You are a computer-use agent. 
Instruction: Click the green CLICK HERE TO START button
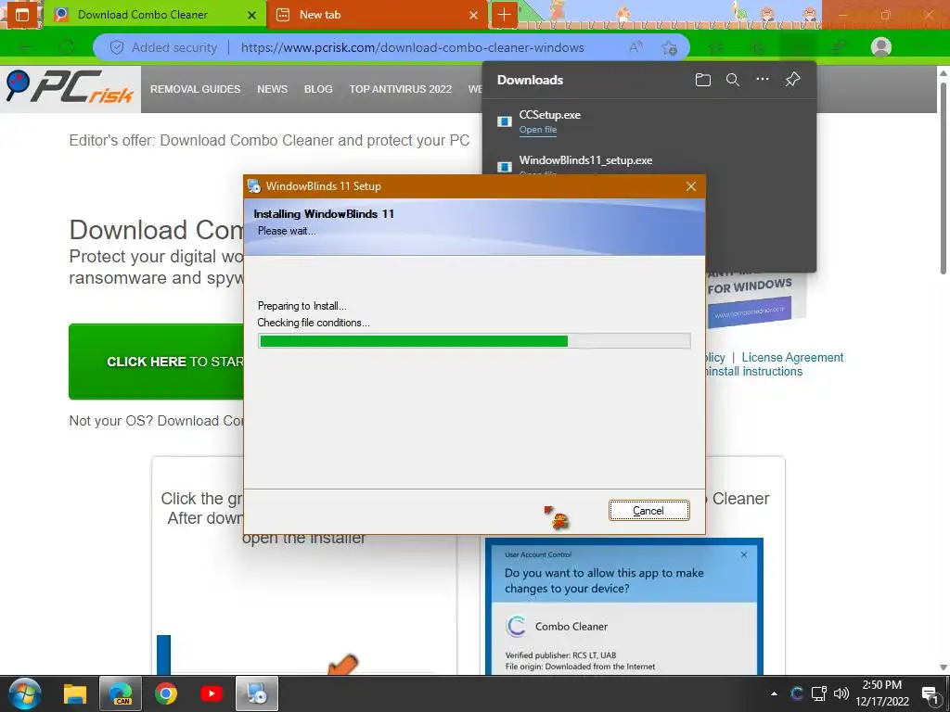156,362
